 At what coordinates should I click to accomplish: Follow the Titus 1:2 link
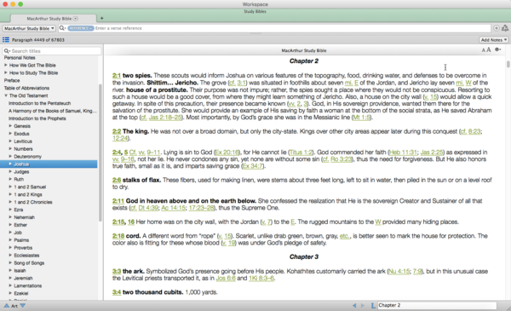(301, 153)
